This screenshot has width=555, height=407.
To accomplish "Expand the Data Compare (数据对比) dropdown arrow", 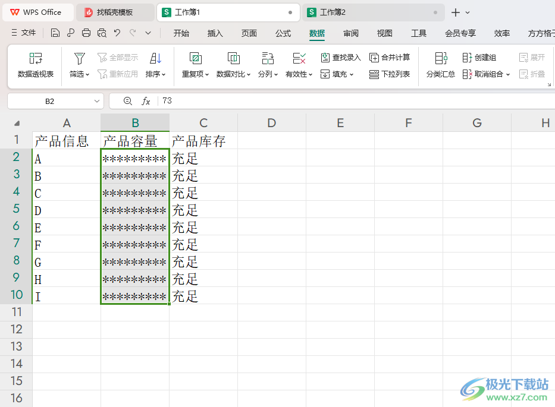I will click(x=249, y=75).
